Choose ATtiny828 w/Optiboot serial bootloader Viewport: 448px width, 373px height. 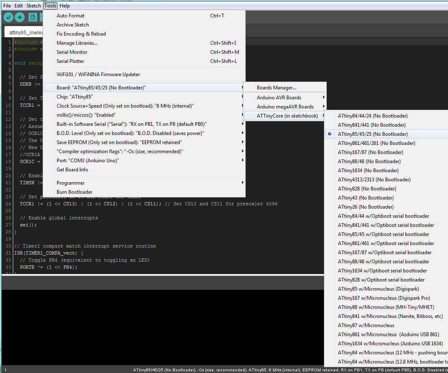[x=386, y=280]
